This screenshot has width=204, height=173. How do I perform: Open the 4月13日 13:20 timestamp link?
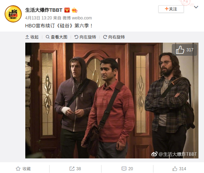[x=38, y=18]
